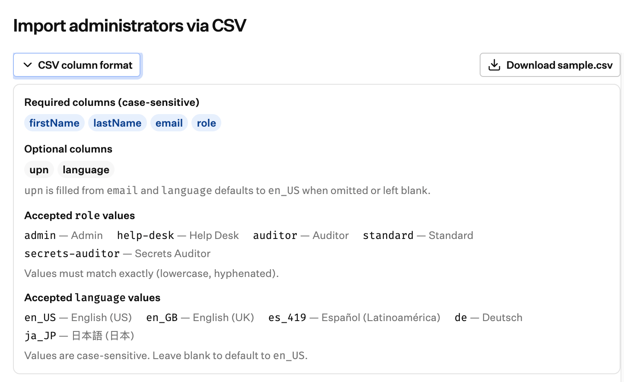Viewport: 624px width, 382px height.
Task: Select the email column chip
Action: click(169, 123)
